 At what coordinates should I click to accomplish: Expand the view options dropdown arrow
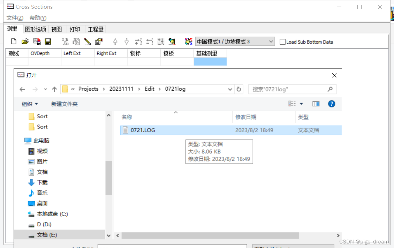click(301, 104)
